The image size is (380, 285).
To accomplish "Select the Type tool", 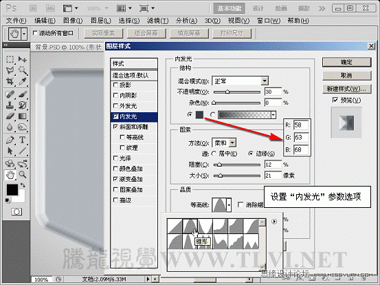I will (23, 140).
